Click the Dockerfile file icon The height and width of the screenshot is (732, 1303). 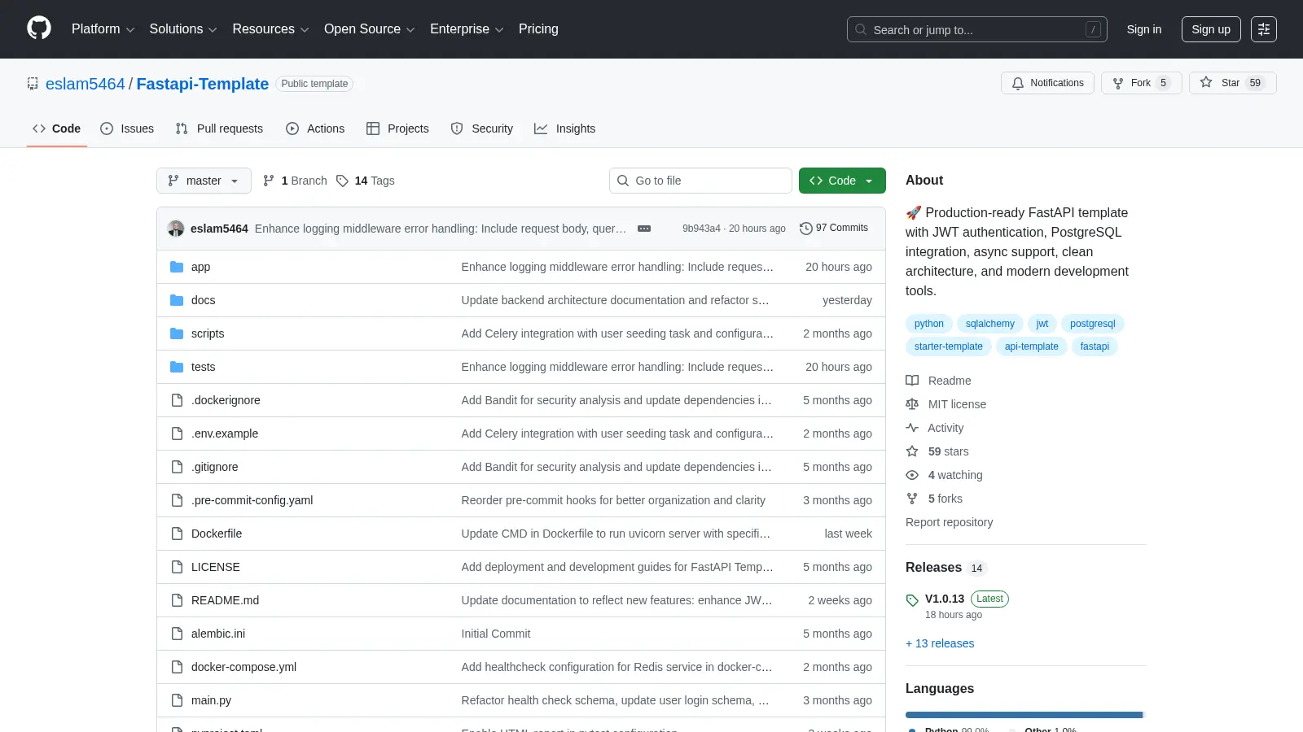tap(177, 534)
